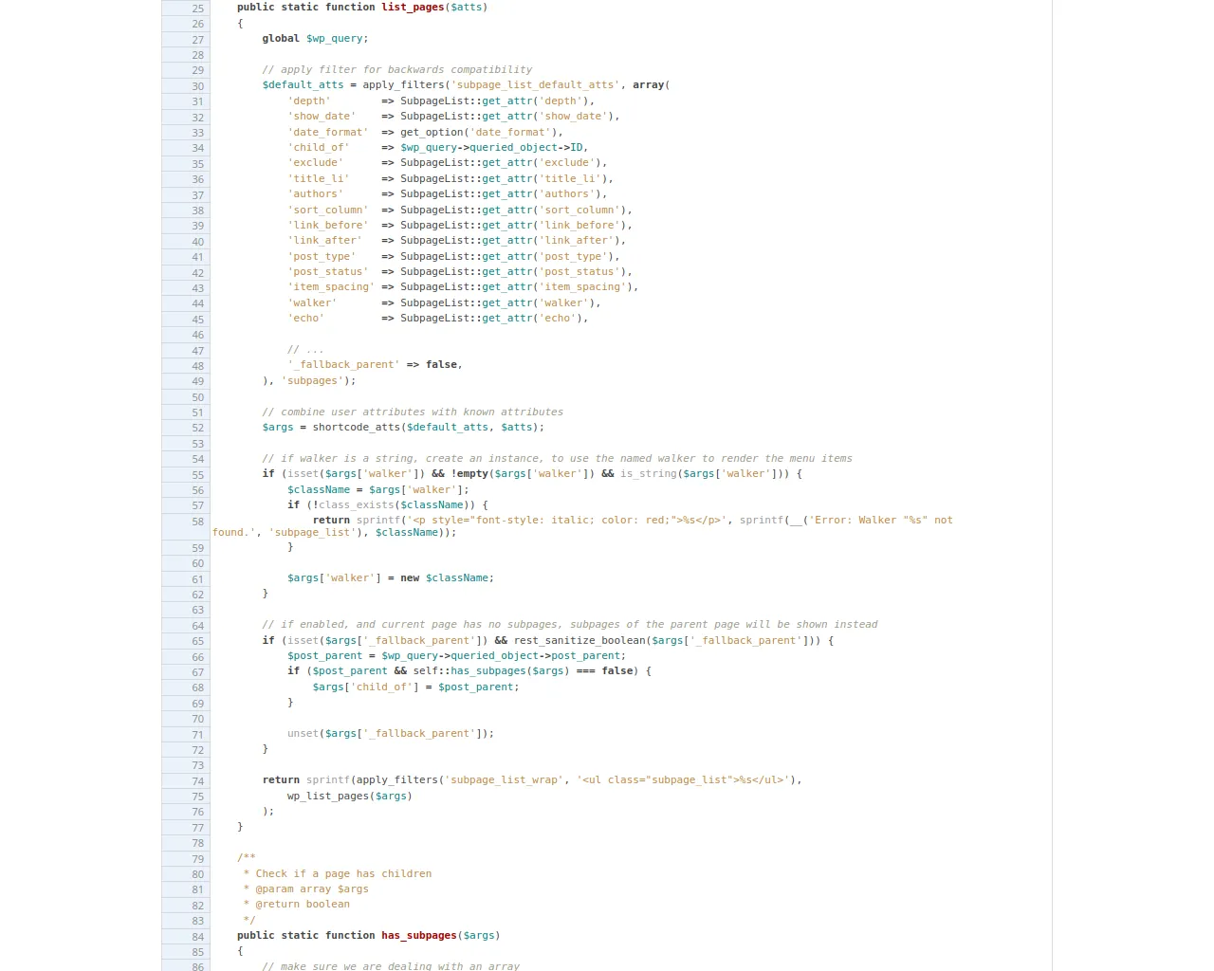
Task: Click comment 'make sure we are dealing with an array'
Action: pyautogui.click(x=391, y=965)
